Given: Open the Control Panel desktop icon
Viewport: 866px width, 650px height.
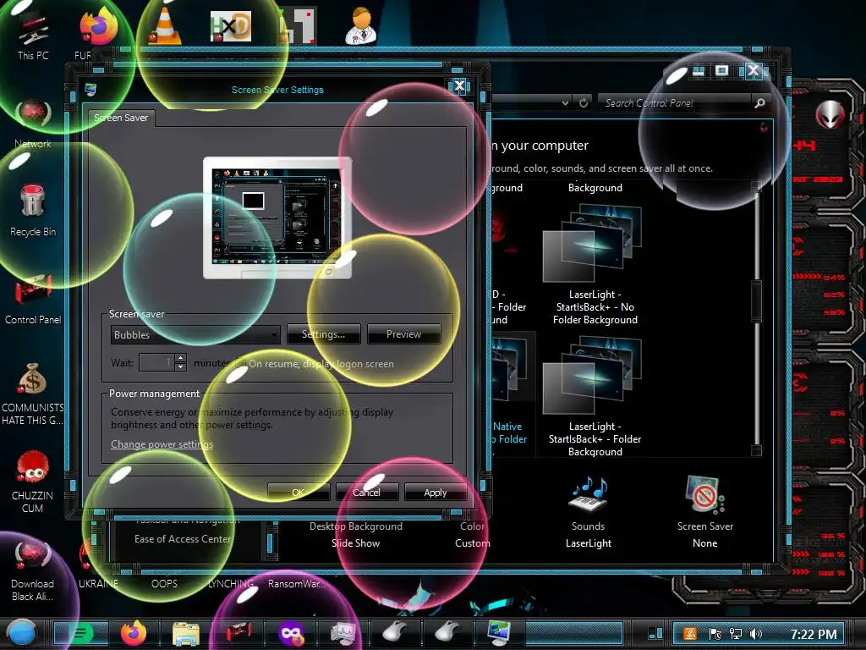Looking at the screenshot, I should [33, 300].
